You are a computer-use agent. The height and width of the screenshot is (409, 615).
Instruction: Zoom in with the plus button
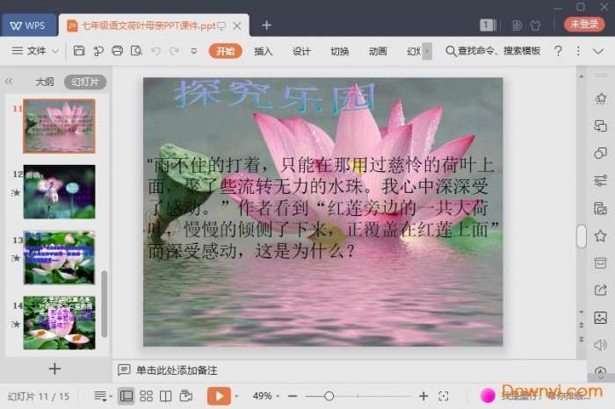(423, 397)
